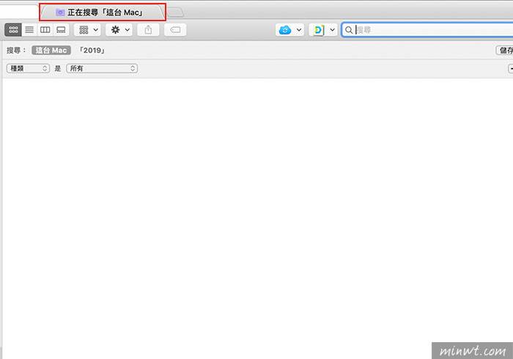The image size is (513, 359).
Task: Open the gear action menu
Action: [119, 30]
